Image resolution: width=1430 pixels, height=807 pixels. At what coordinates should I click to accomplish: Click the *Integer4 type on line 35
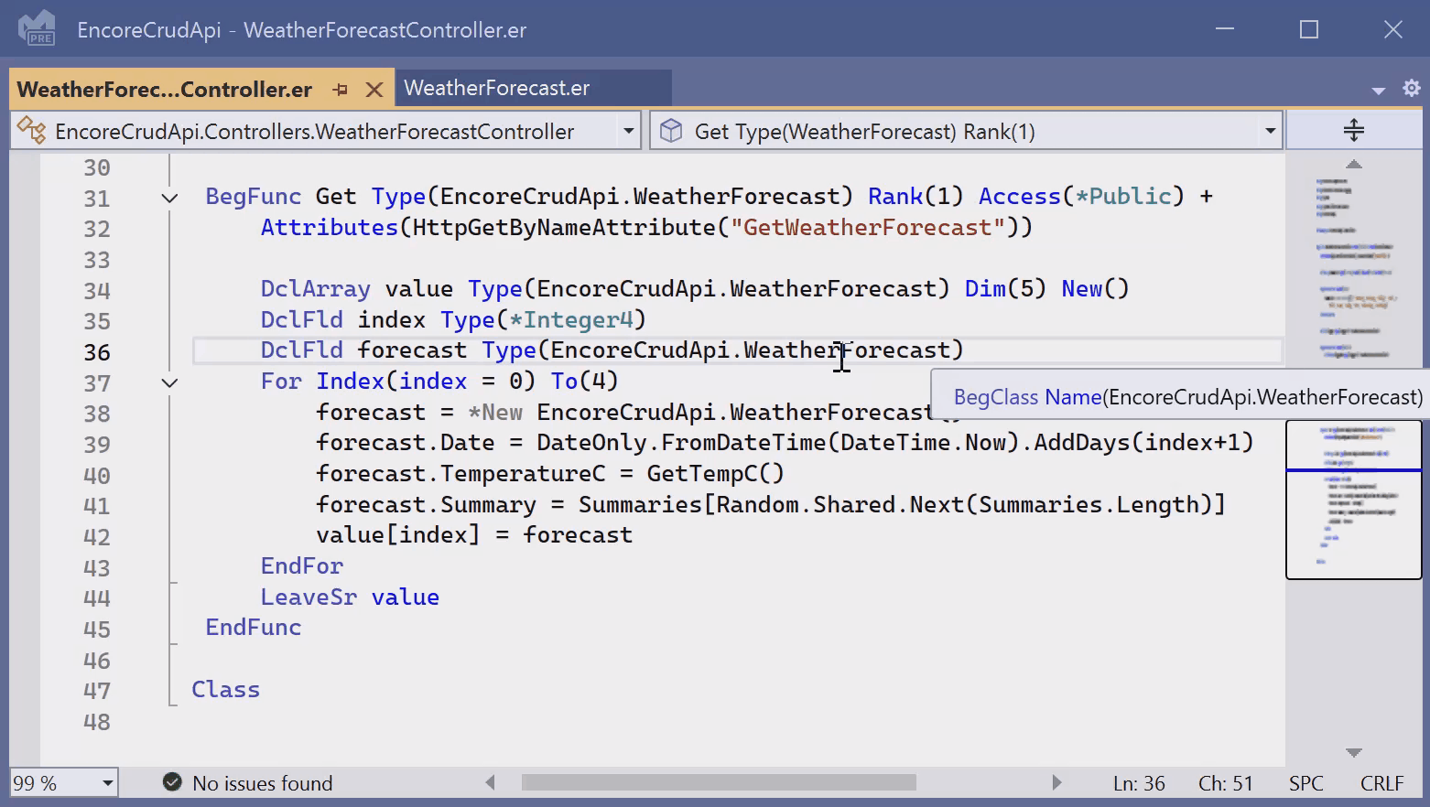pos(571,319)
